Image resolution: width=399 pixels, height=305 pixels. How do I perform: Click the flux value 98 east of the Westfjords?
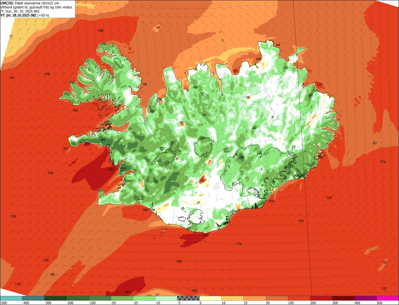(x=145, y=84)
